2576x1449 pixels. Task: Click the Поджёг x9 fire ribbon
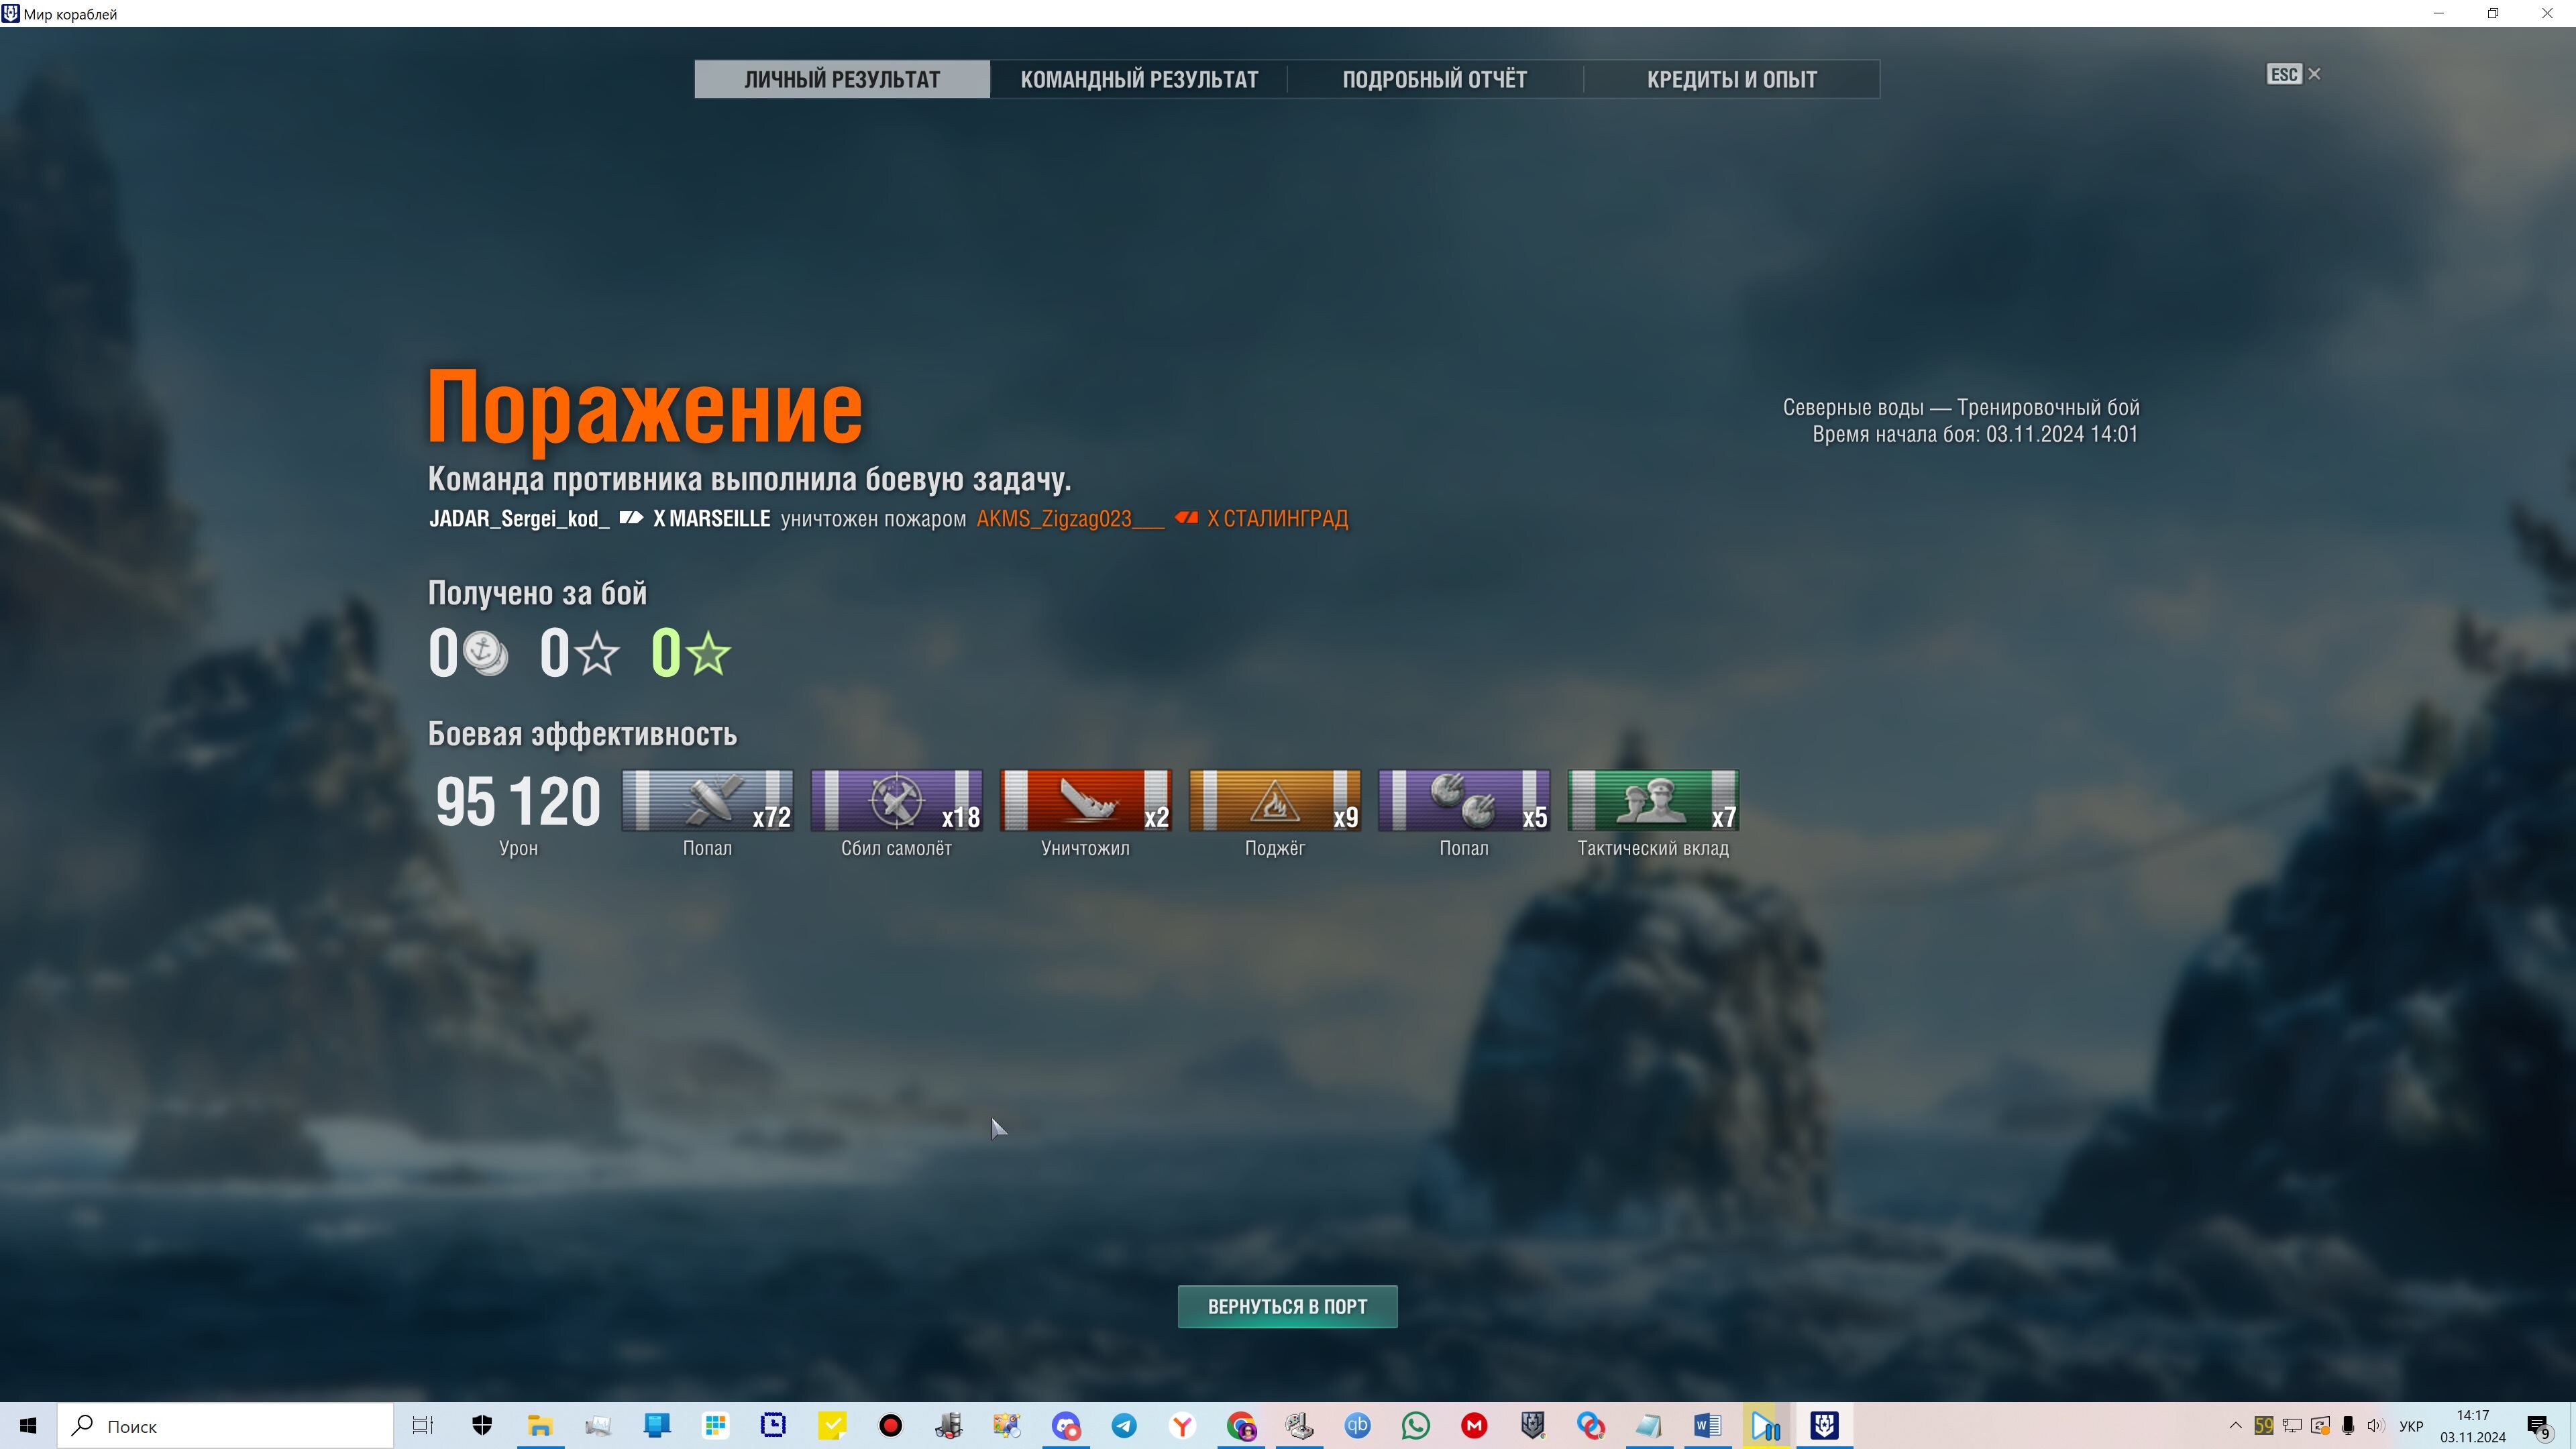click(1274, 800)
